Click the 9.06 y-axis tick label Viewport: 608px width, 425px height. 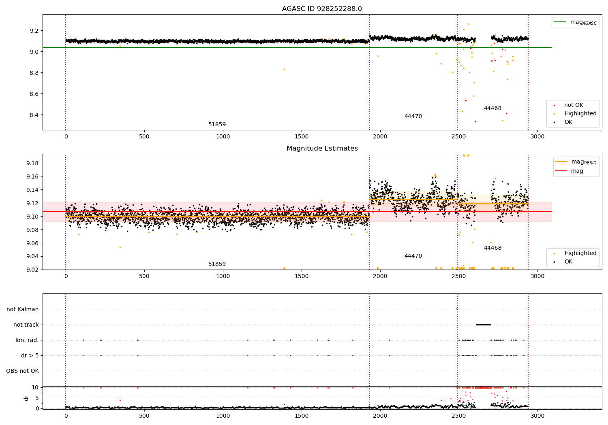[x=32, y=243]
